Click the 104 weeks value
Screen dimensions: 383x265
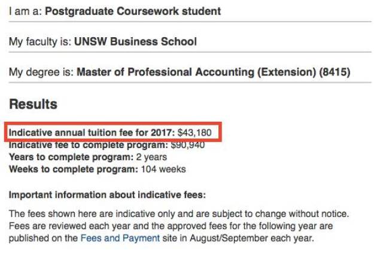(x=163, y=169)
